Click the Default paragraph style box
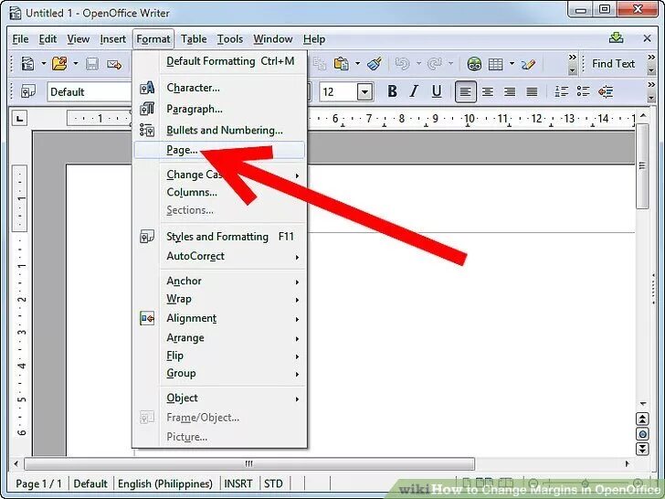 [x=90, y=91]
